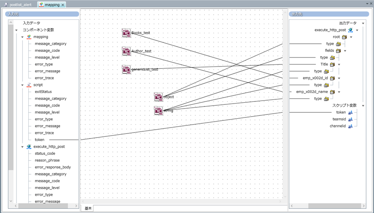The width and height of the screenshot is (374, 213).
Task: Collapse the emp_x002d_id output node
Action: [x=339, y=78]
